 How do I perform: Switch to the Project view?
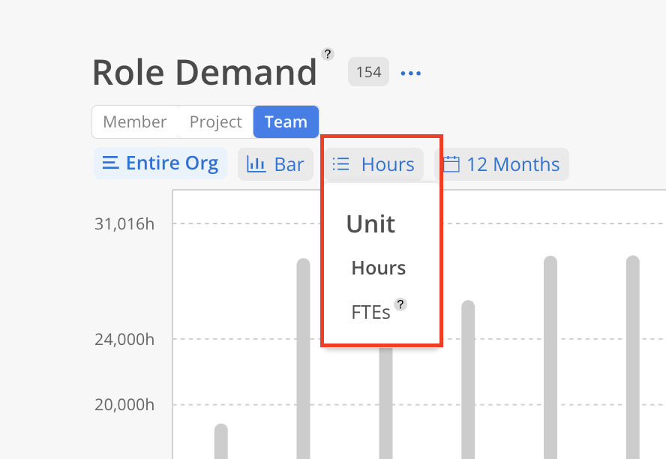click(215, 122)
